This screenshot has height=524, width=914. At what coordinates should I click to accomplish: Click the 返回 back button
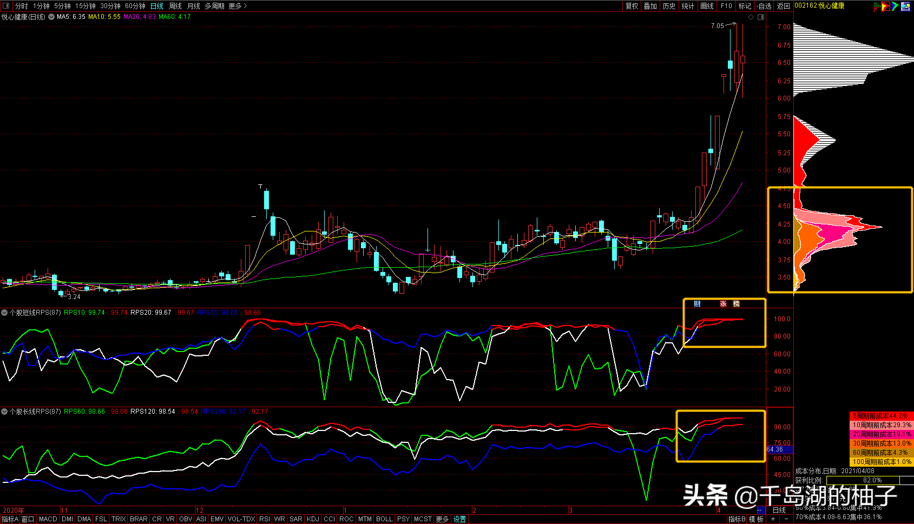[784, 6]
